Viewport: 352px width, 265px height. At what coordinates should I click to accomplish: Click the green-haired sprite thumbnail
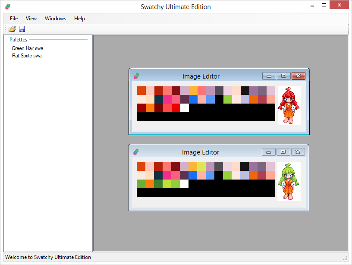[x=289, y=181]
